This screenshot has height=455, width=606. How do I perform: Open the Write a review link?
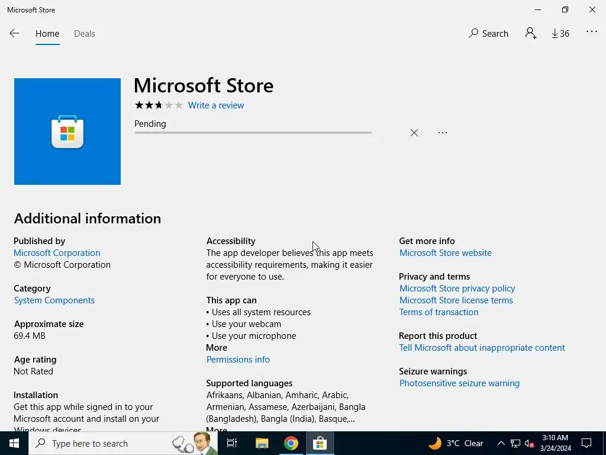(x=215, y=105)
